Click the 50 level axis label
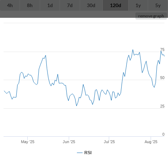 coord(162,78)
